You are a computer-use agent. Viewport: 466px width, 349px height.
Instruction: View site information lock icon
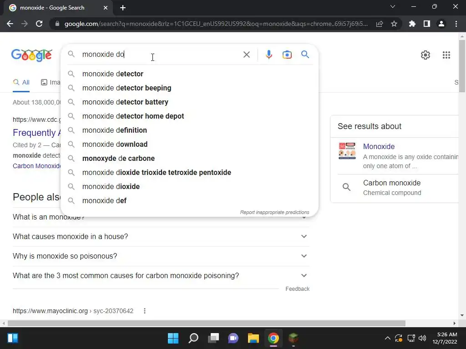[x=57, y=24]
